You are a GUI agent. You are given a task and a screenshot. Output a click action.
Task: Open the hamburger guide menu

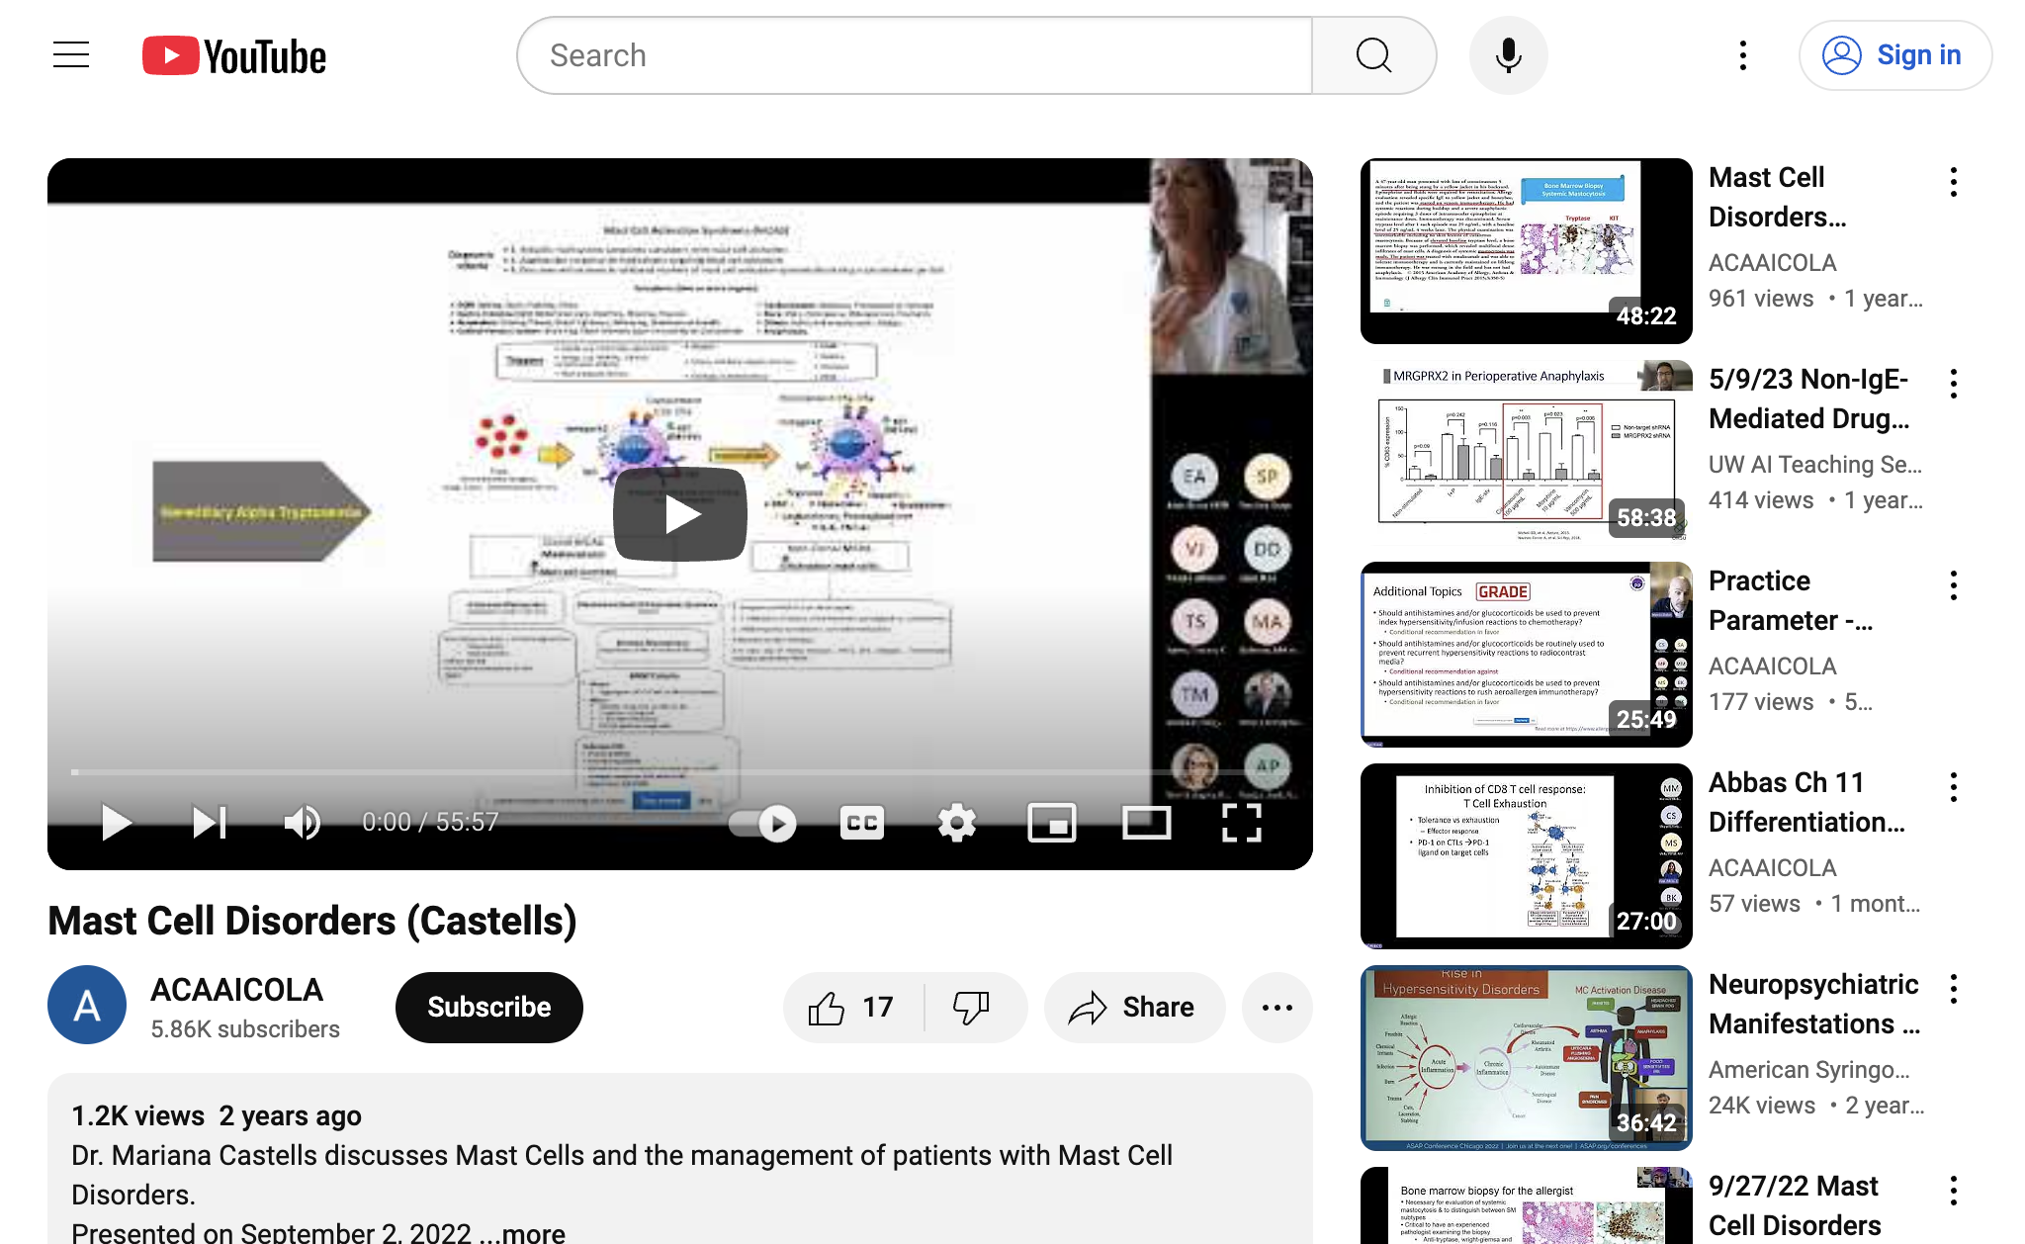(71, 55)
